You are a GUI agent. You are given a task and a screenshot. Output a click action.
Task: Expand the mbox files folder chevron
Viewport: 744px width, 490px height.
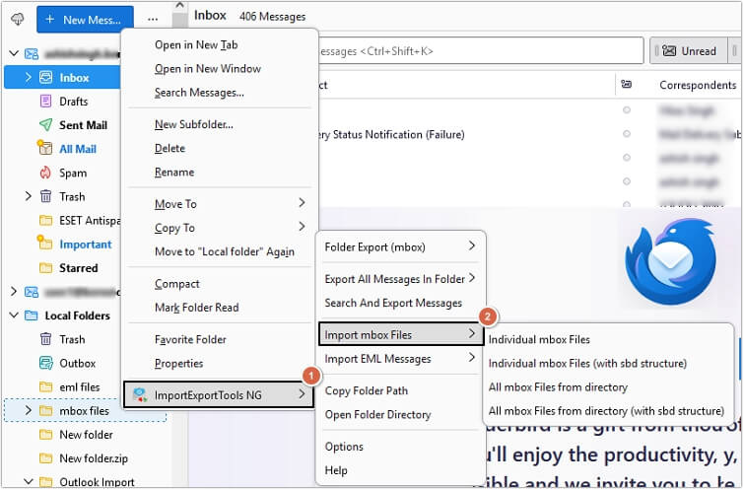(x=28, y=410)
